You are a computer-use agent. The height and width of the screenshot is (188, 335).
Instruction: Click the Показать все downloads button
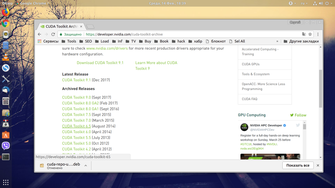(x=298, y=165)
